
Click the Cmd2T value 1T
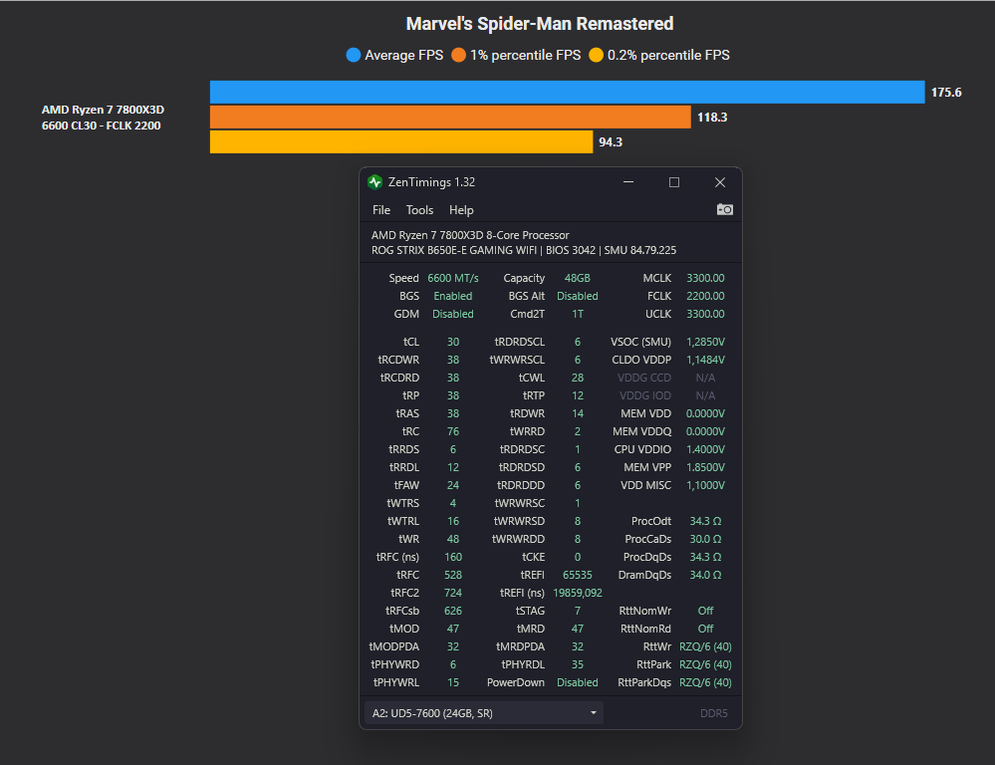578,314
